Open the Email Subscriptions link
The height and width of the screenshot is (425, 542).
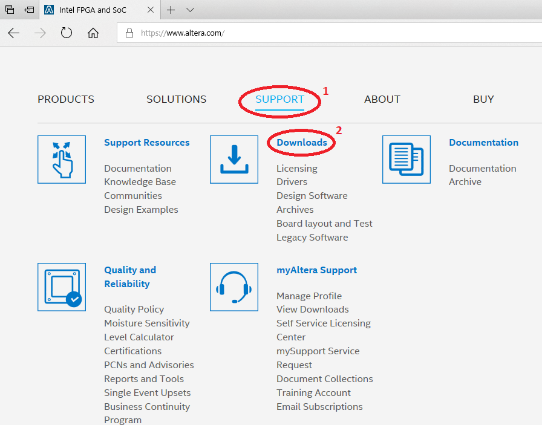tap(319, 407)
